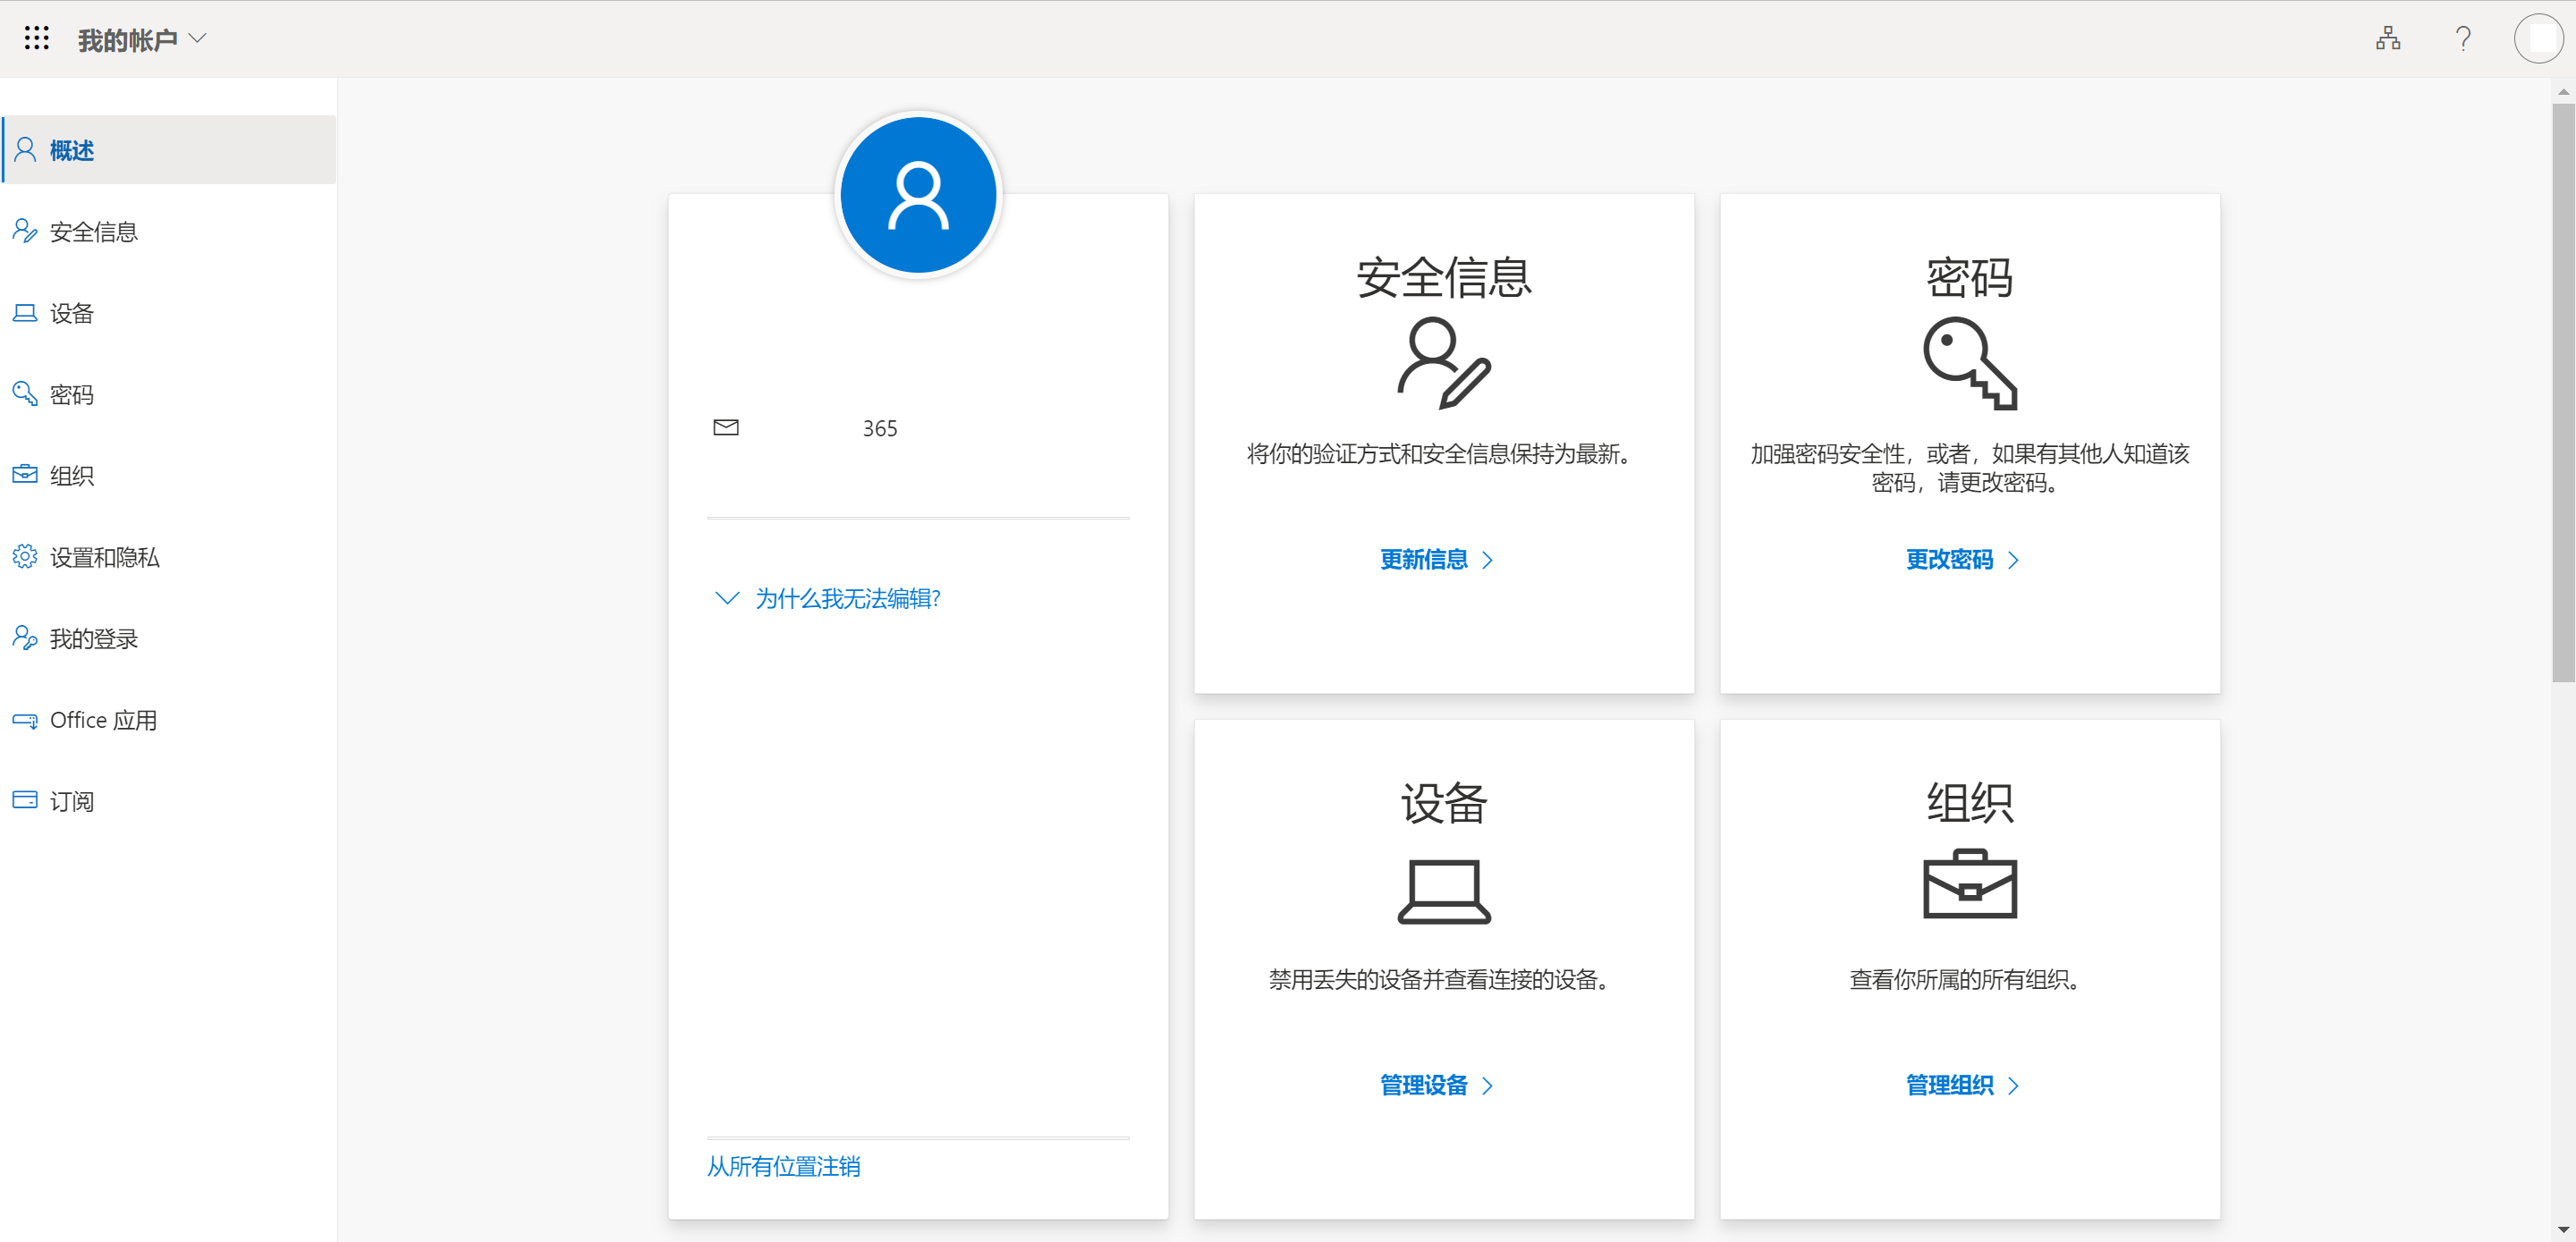This screenshot has width=2576, height=1242.
Task: Click the 更新信息 link
Action: click(x=1435, y=559)
